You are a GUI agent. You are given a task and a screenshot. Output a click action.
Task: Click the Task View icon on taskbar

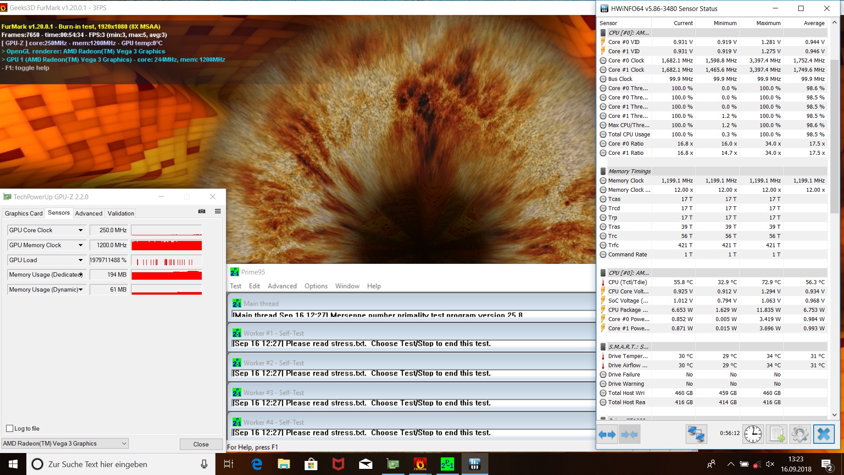229,464
